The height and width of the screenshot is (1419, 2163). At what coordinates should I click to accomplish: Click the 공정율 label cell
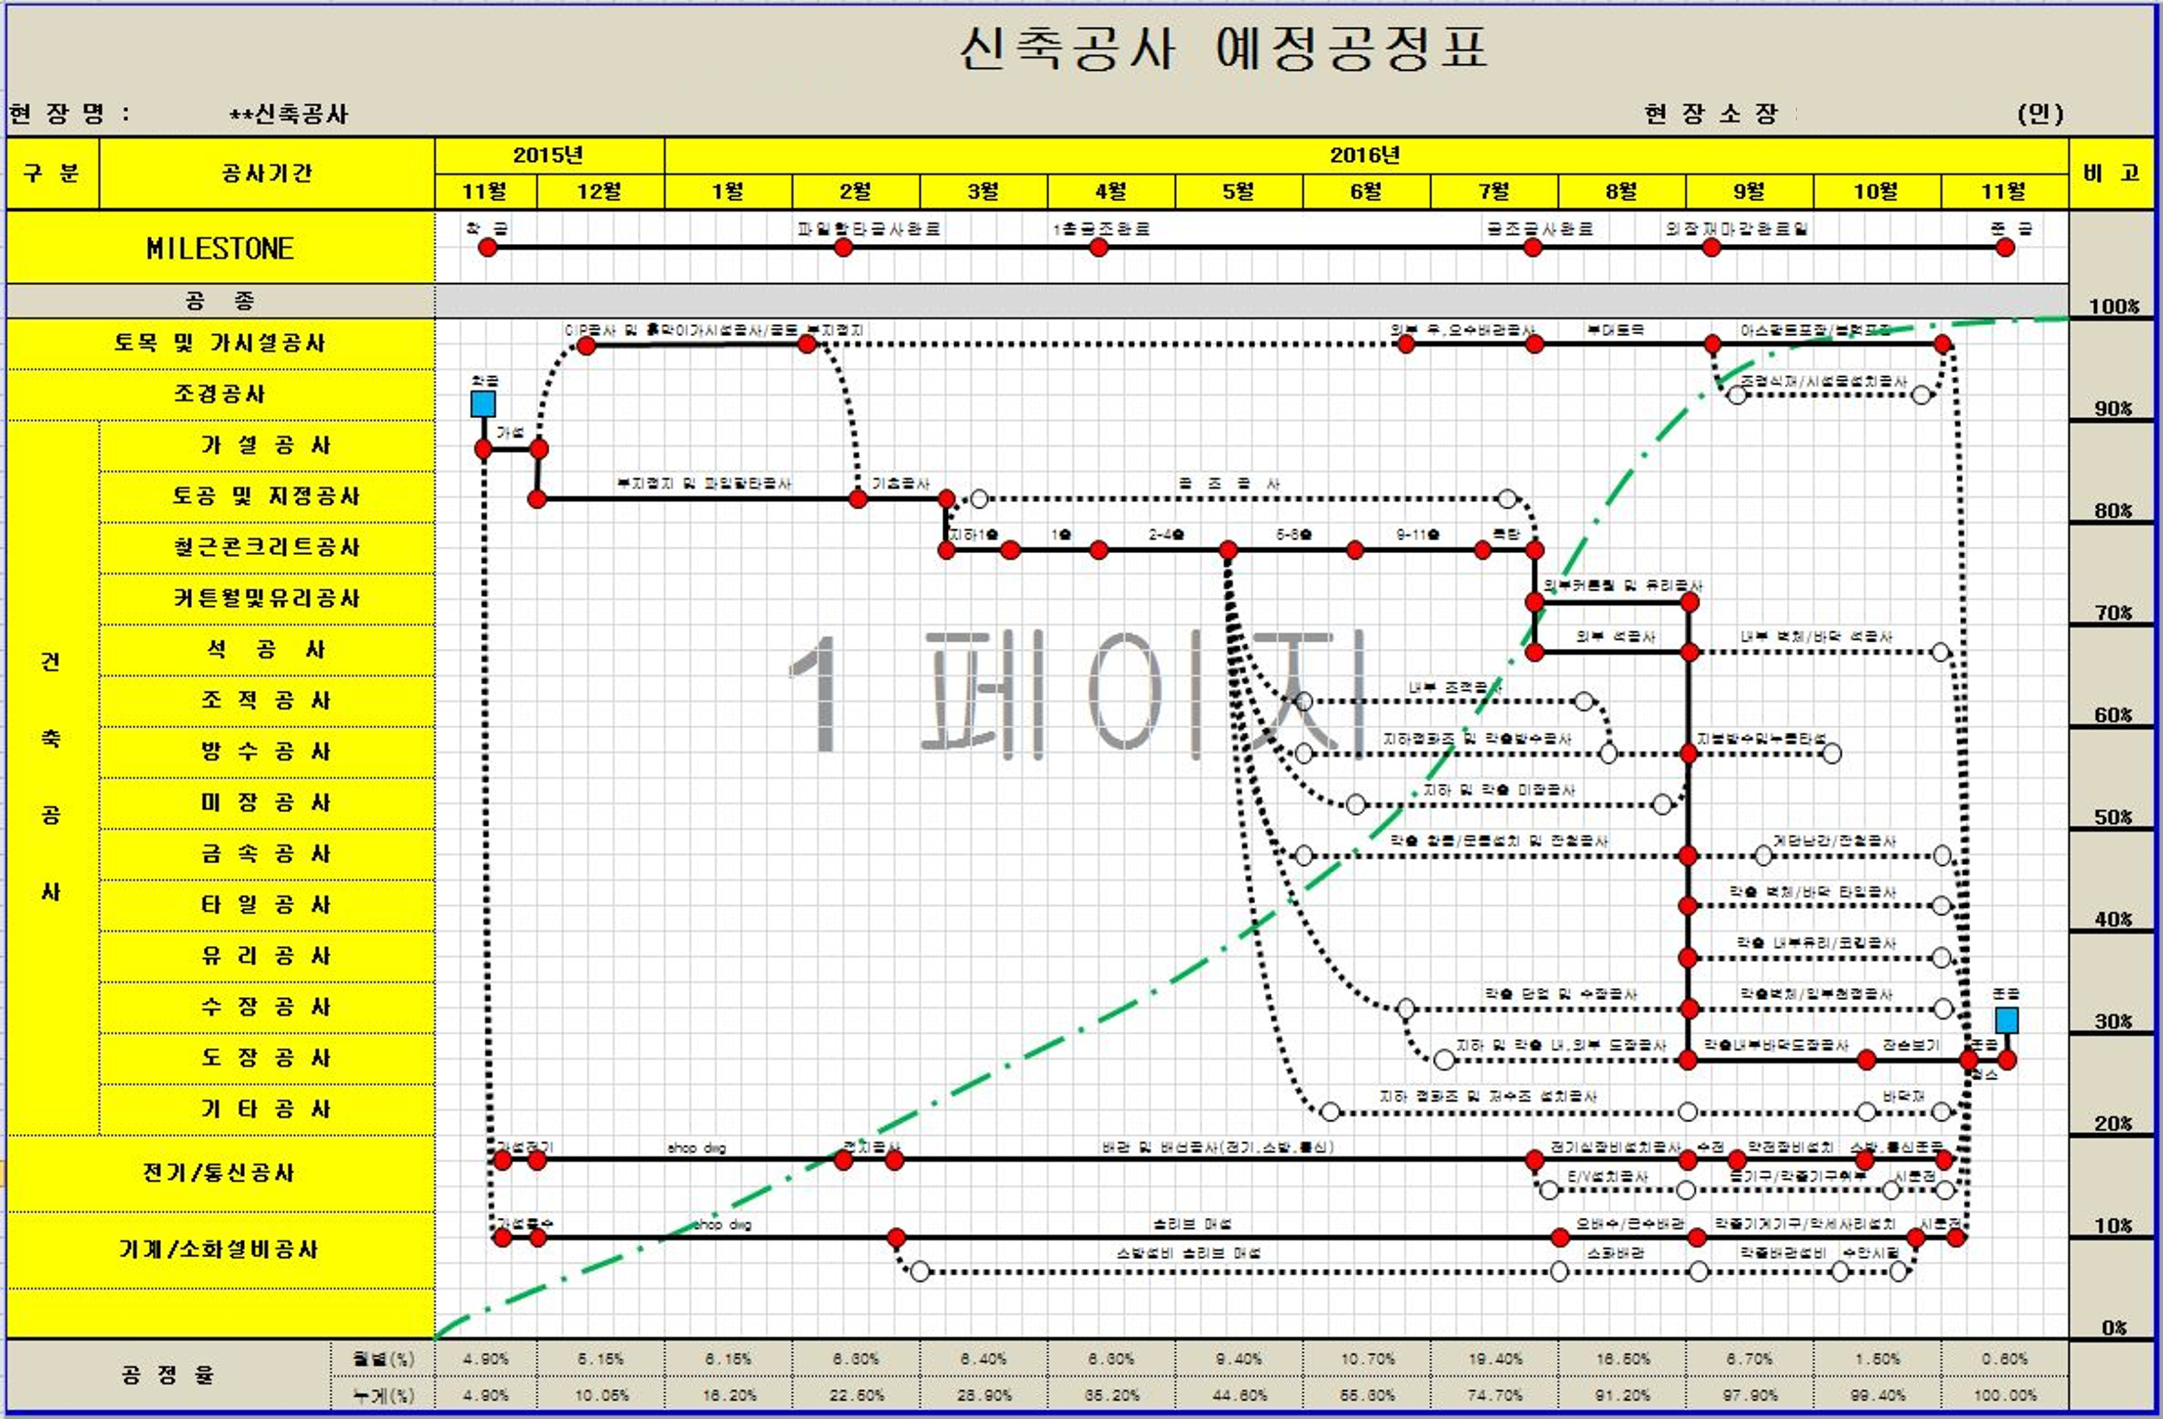tap(168, 1374)
